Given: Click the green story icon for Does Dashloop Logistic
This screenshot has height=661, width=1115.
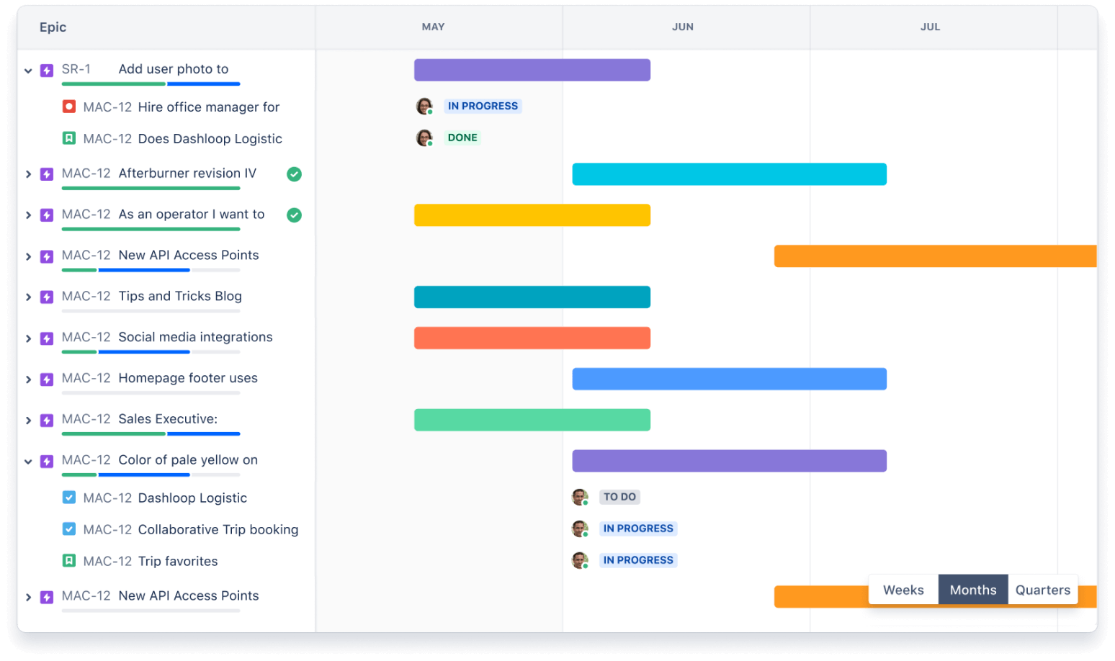Looking at the screenshot, I should (68, 138).
